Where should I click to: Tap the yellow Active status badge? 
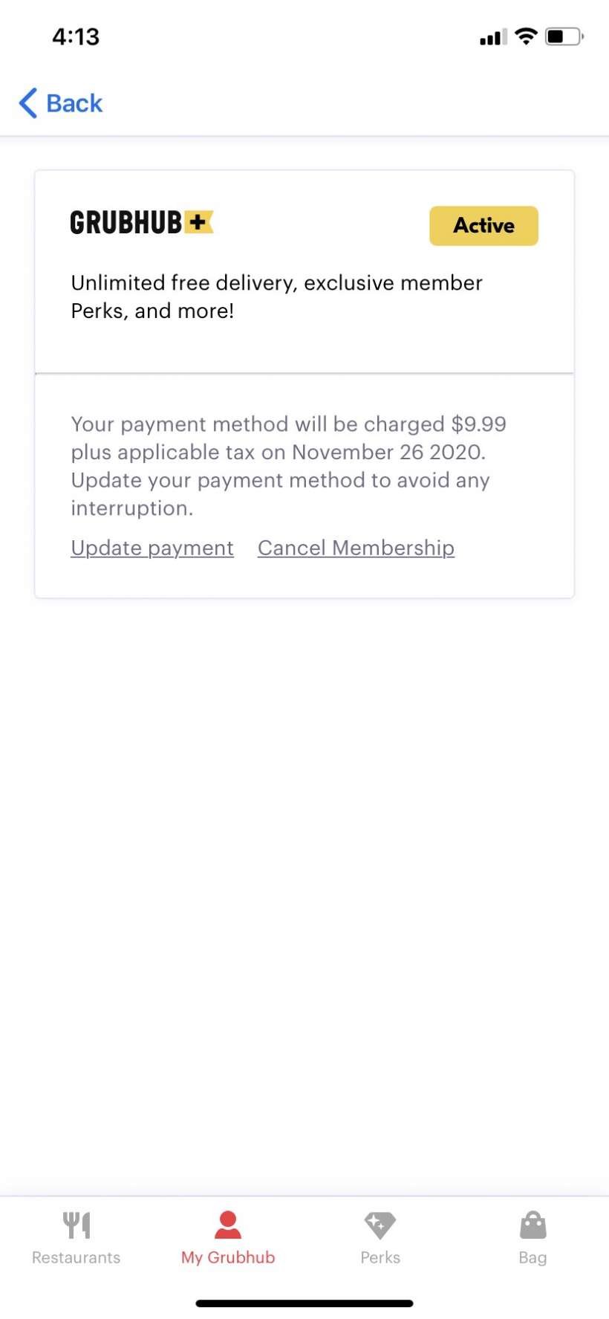tap(483, 225)
